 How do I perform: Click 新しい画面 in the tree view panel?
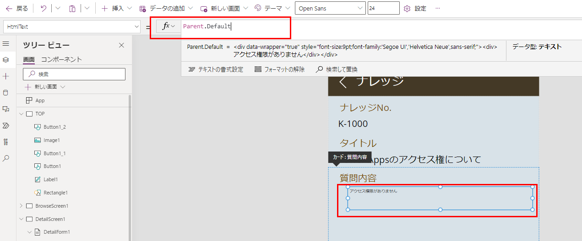point(45,87)
